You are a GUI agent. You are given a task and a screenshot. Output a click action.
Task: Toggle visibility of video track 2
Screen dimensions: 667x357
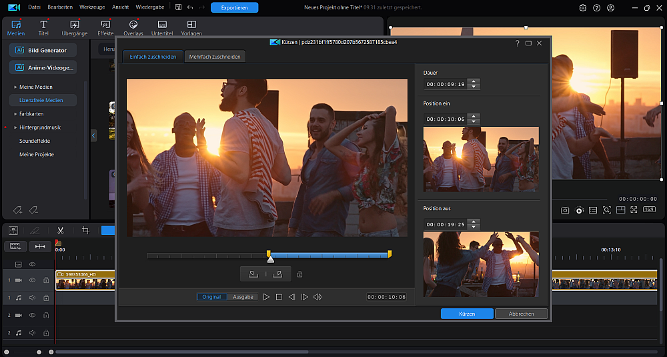click(x=32, y=316)
